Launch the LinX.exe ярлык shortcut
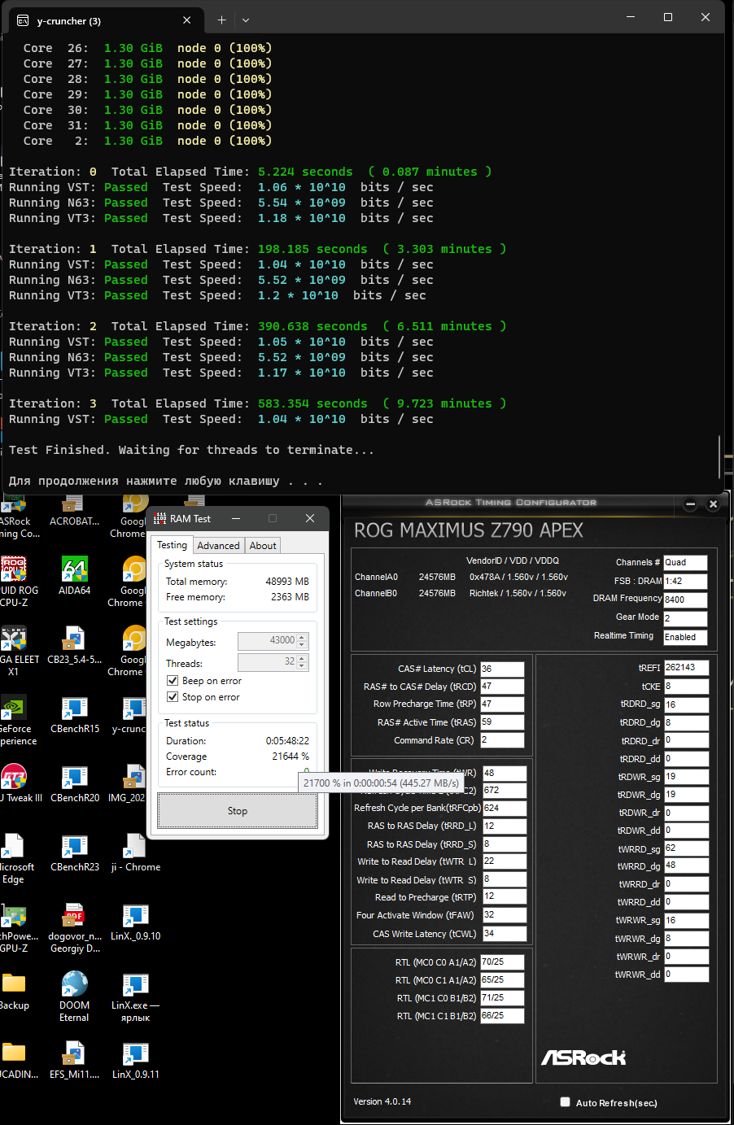Viewport: 734px width, 1125px height. pyautogui.click(x=135, y=996)
